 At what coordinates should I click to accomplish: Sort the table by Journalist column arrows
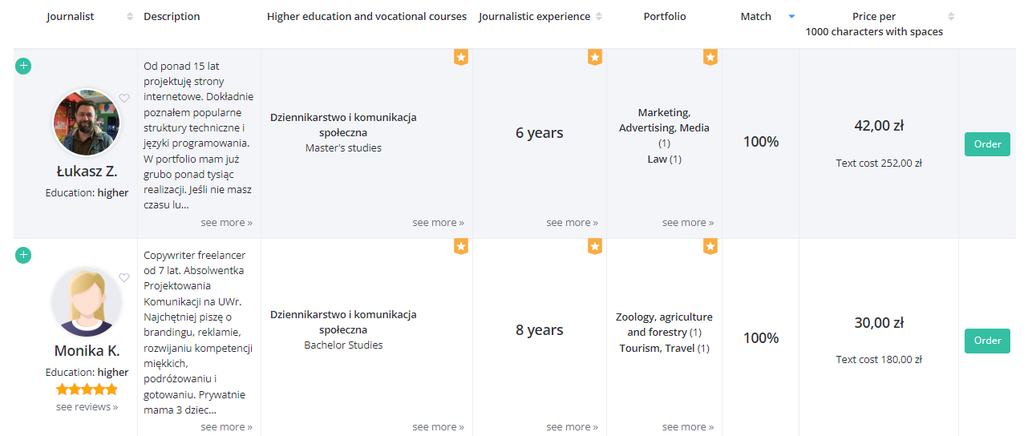pos(130,16)
